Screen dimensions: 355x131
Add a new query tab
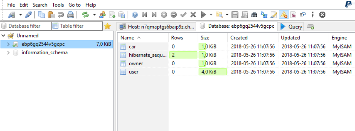(x=311, y=27)
